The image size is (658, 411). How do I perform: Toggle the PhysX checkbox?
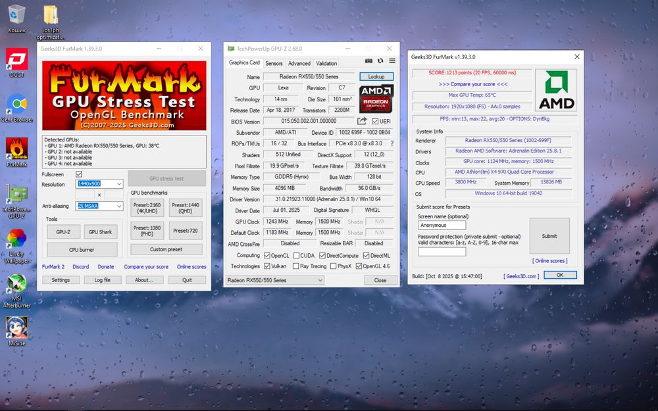tap(333, 266)
